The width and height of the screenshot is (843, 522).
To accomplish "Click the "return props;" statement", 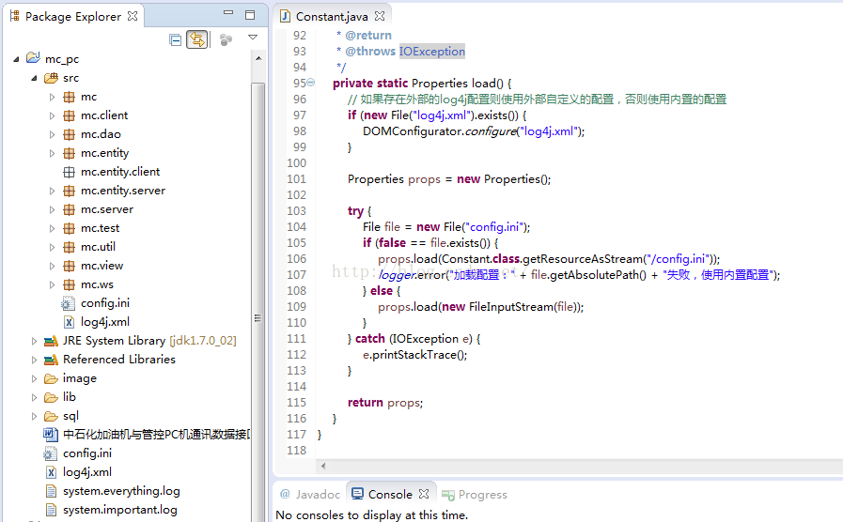I will point(385,403).
